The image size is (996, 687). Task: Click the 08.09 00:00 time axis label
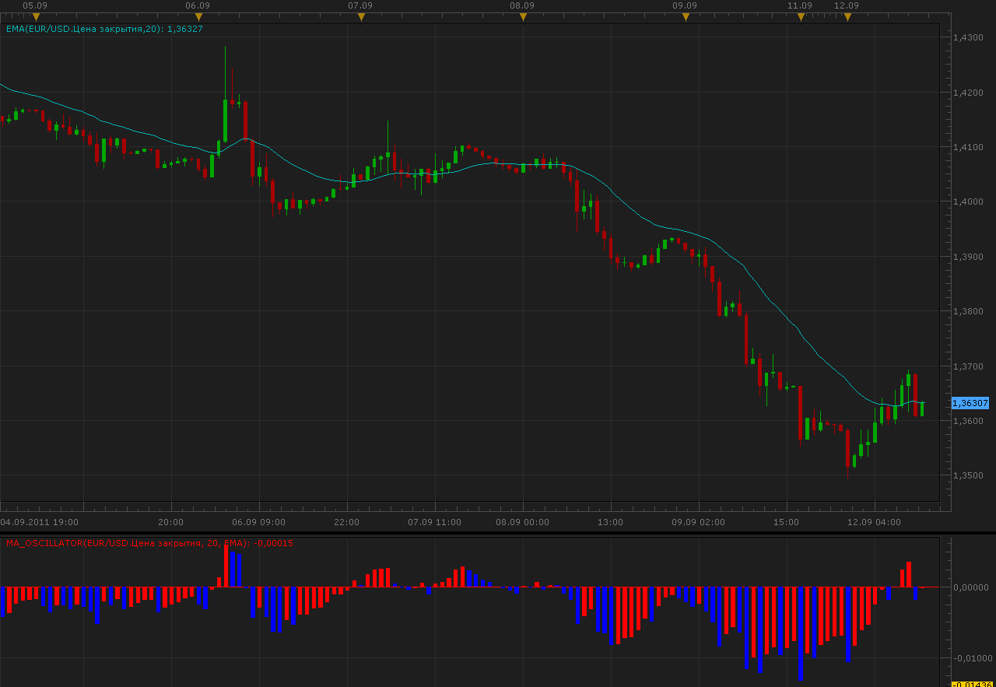pos(523,522)
